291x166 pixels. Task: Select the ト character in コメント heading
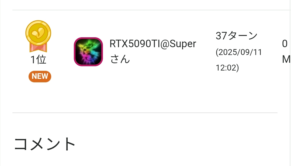tap(70, 144)
